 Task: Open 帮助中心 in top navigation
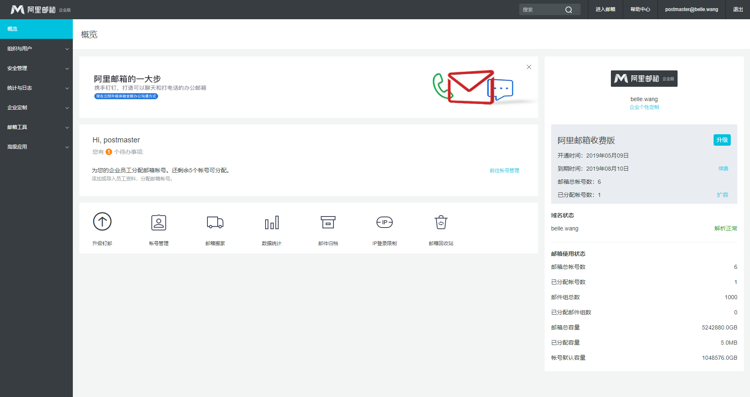click(640, 9)
